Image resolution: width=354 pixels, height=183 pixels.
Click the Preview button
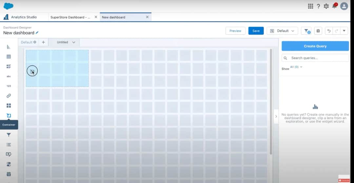coord(235,31)
